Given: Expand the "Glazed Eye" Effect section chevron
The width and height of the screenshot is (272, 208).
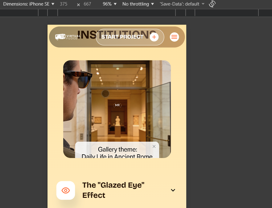Looking at the screenshot, I should tap(173, 190).
